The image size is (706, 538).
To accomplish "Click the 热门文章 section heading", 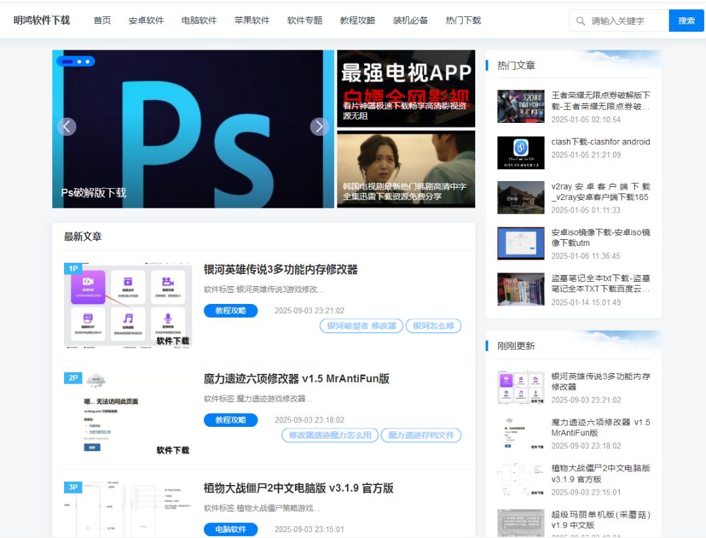I will (x=516, y=66).
